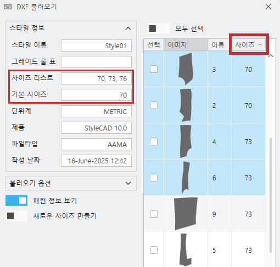
Task: Expand the 불러오기 옵션 section
Action: [x=128, y=183]
